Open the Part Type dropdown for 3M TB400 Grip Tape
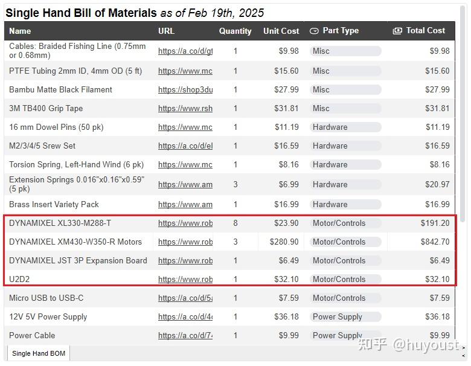 point(346,108)
